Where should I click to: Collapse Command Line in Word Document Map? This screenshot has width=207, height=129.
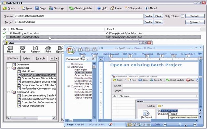point(69,86)
